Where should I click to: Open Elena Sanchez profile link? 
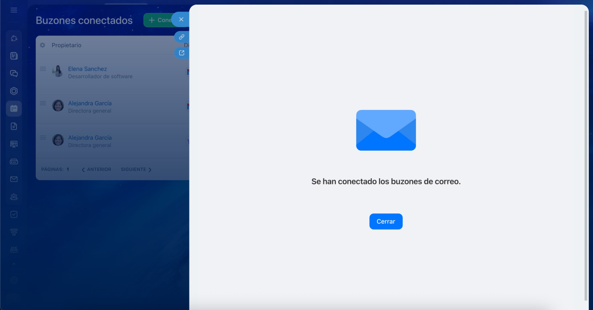[87, 69]
